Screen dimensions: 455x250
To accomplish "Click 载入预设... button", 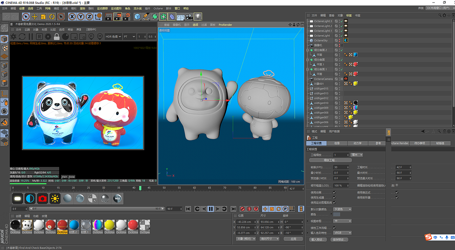I will 317,240.
